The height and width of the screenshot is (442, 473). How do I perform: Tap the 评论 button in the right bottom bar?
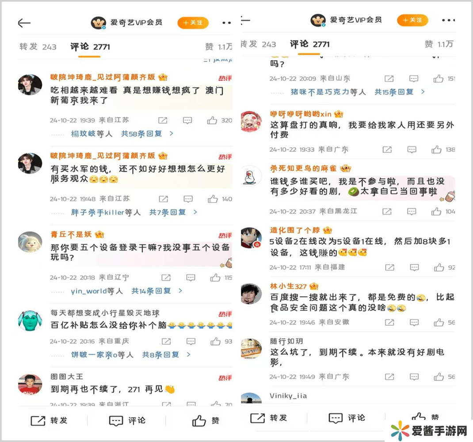click(347, 418)
